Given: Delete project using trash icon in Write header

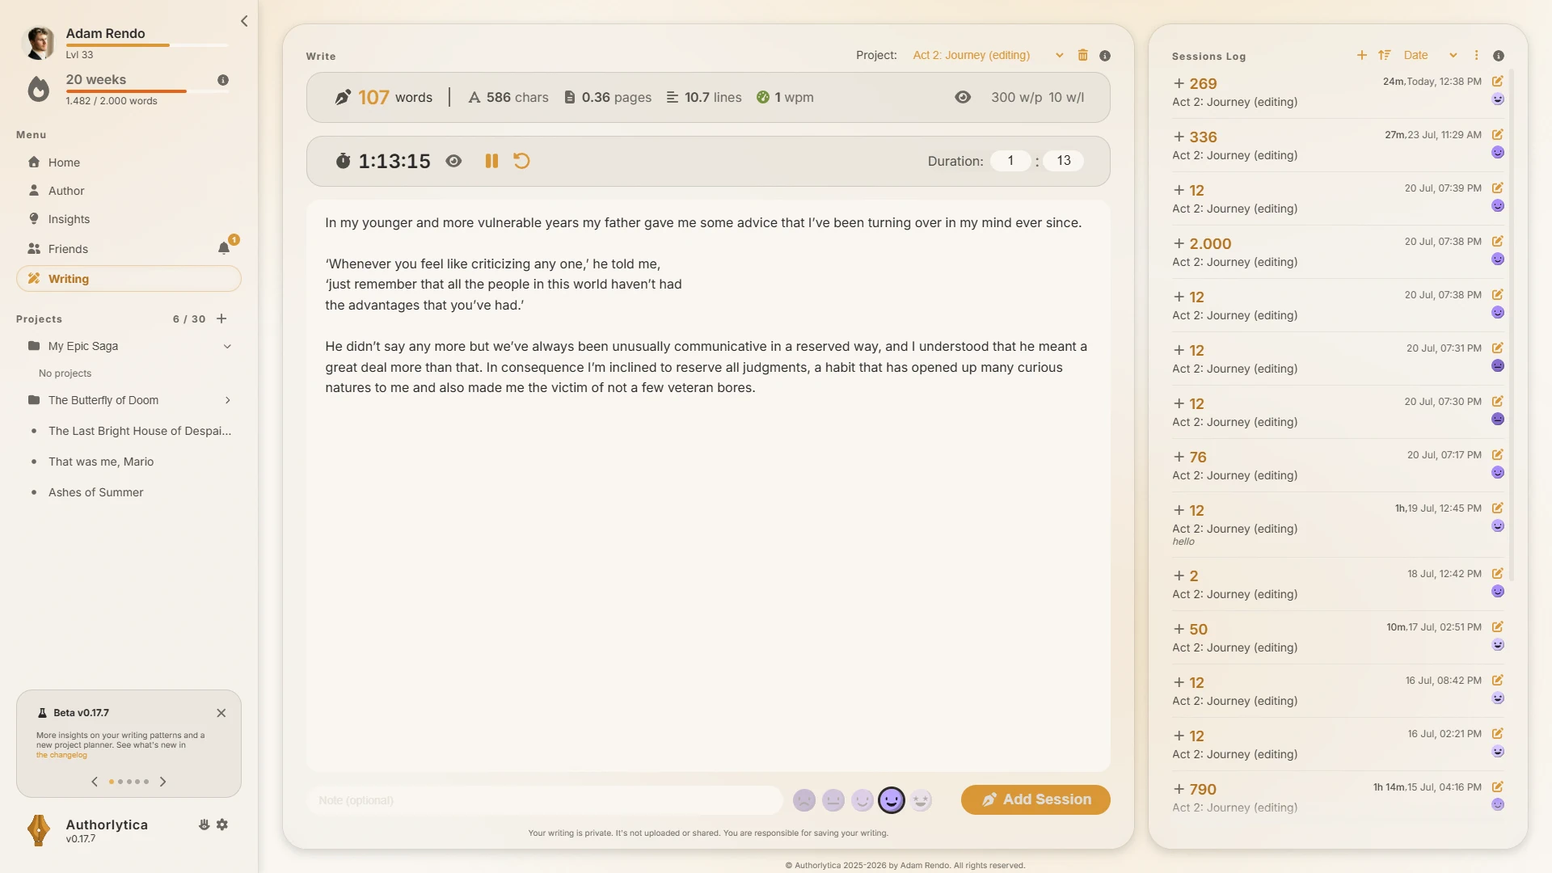Looking at the screenshot, I should (1082, 55).
